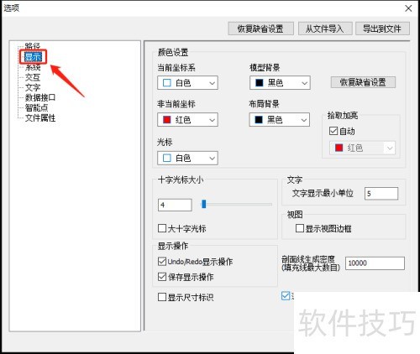Click 从文件导入 button
This screenshot has width=420, height=354.
click(x=325, y=29)
